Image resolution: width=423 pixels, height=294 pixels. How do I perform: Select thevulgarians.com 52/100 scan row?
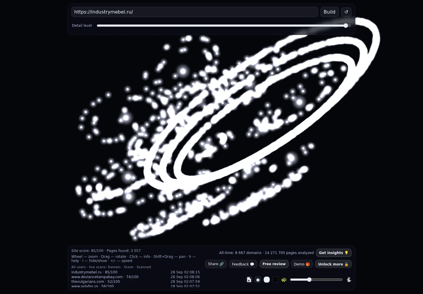pos(135,282)
